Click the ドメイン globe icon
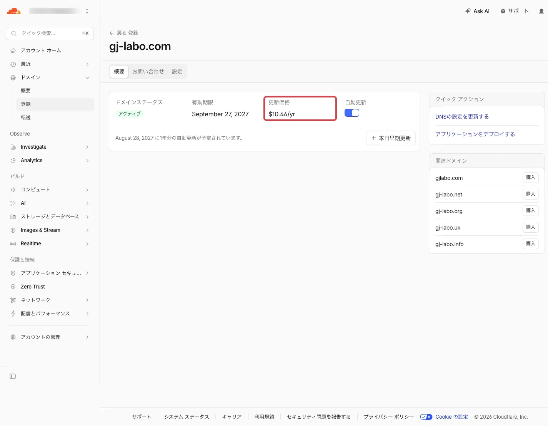The image size is (548, 426). [x=13, y=77]
